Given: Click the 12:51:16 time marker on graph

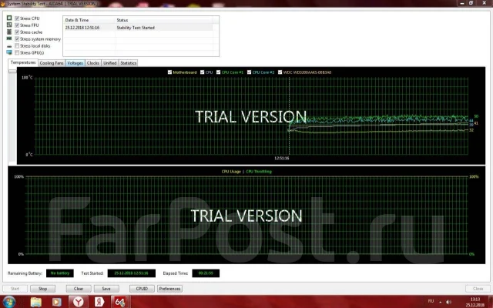Looking at the screenshot, I should (282, 158).
